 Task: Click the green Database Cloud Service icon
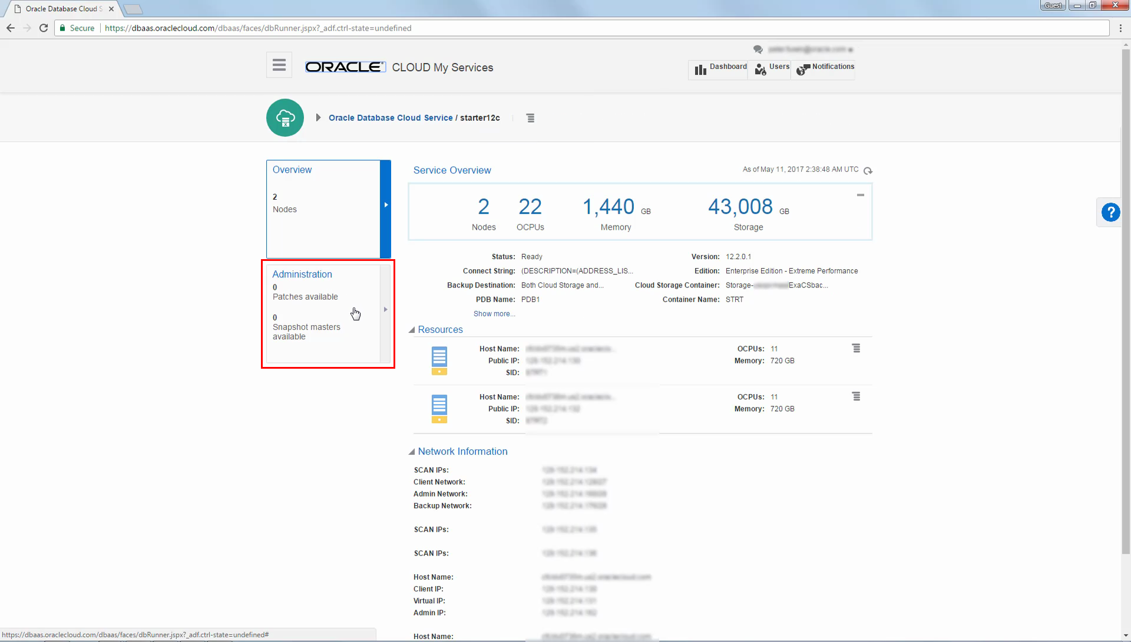click(x=285, y=118)
